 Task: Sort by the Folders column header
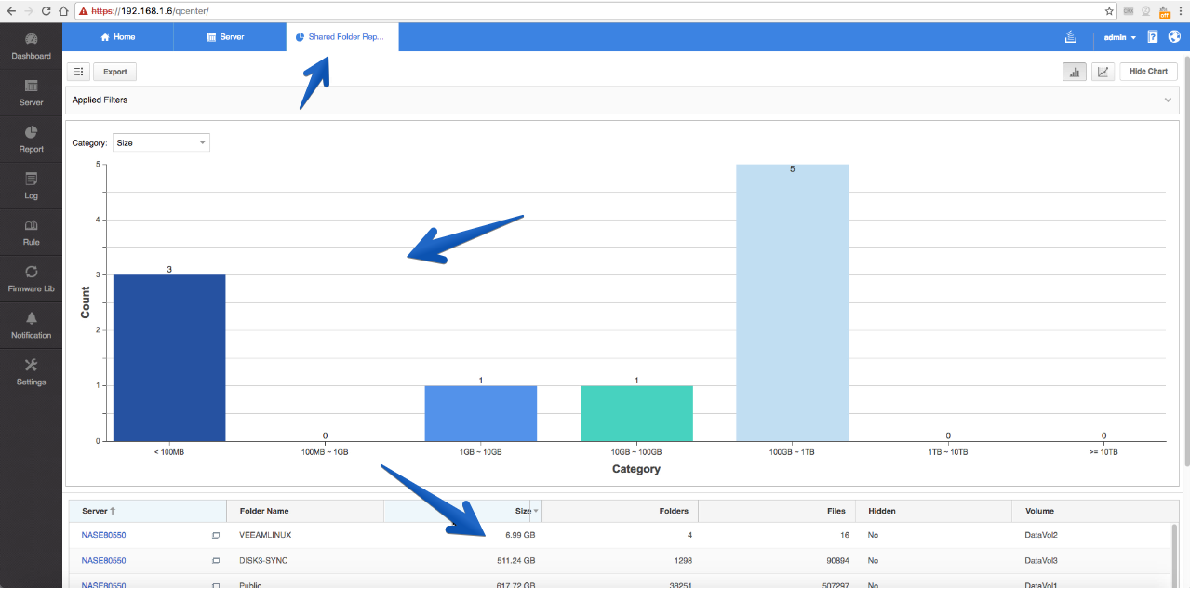click(620, 511)
